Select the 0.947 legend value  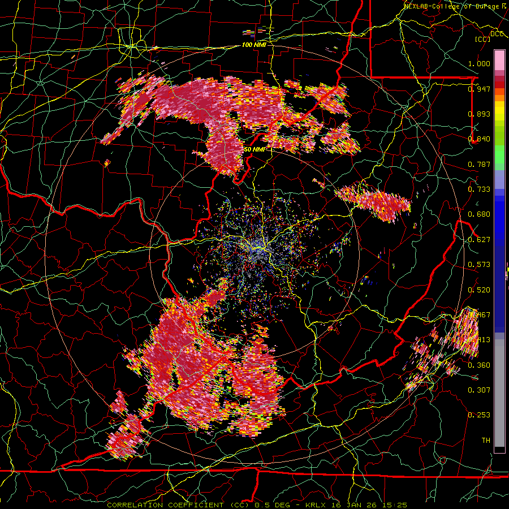[479, 89]
